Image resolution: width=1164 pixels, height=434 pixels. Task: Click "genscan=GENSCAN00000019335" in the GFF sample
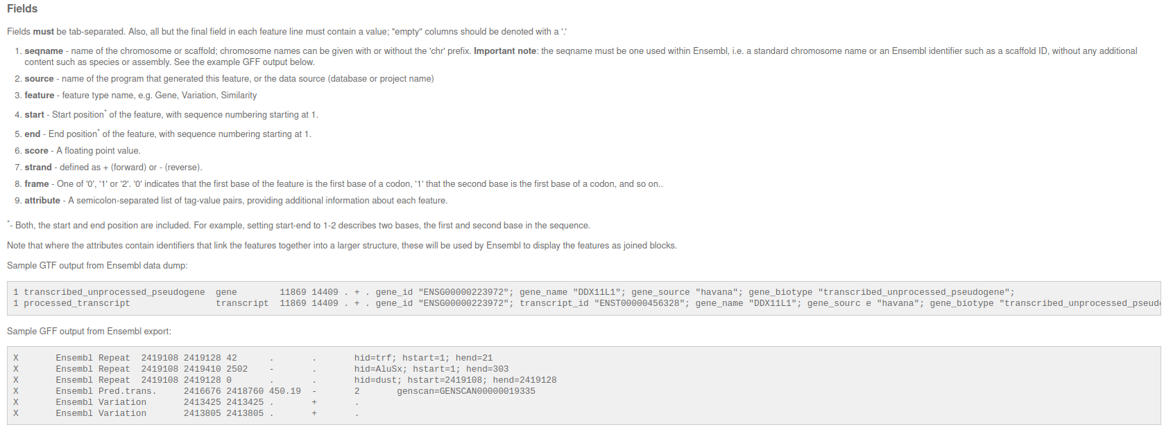(x=465, y=391)
